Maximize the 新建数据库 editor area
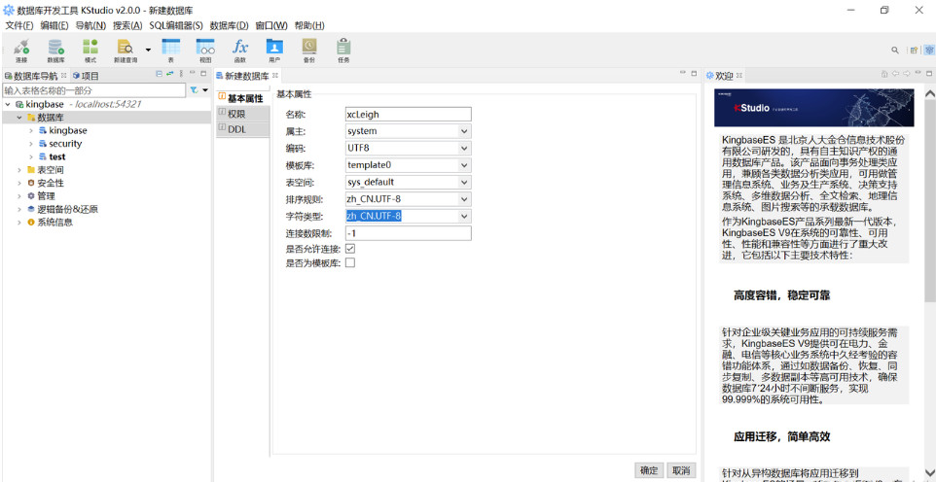Screen dimensions: 936x482 pos(694,73)
